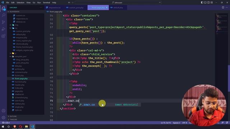Click UTF-8 encoding in status bar

tap(184, 123)
